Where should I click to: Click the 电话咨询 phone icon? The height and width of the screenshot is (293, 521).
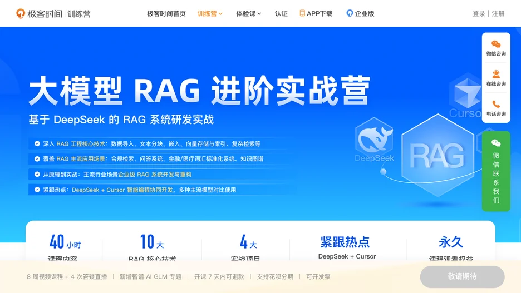[496, 104]
